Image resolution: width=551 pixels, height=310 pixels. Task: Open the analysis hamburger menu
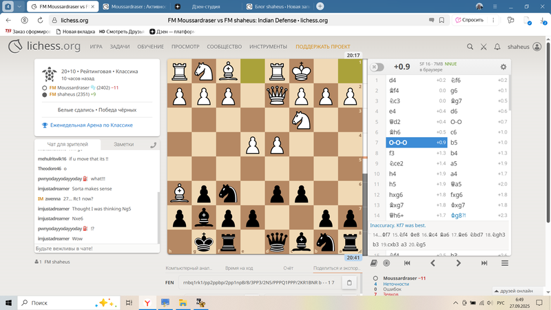tap(505, 263)
